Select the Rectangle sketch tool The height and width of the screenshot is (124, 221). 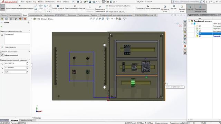tap(36, 9)
